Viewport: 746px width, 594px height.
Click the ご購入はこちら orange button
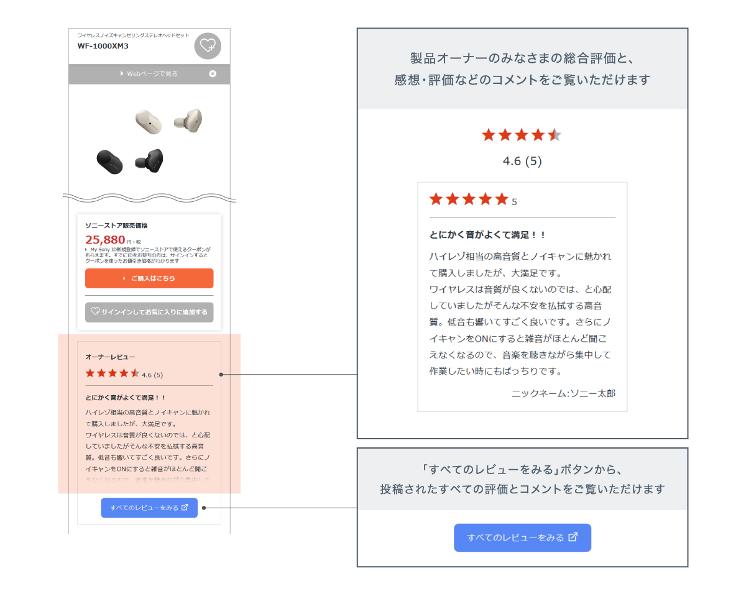click(149, 278)
